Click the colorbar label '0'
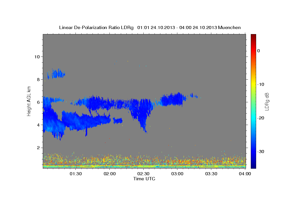 (x=258, y=51)
